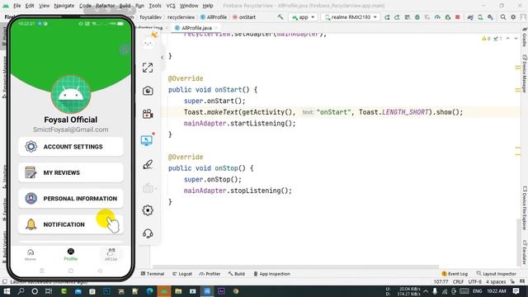The height and width of the screenshot is (297, 528).
Task: Click the hammer Make Project icon
Action: pyautogui.click(x=280, y=16)
